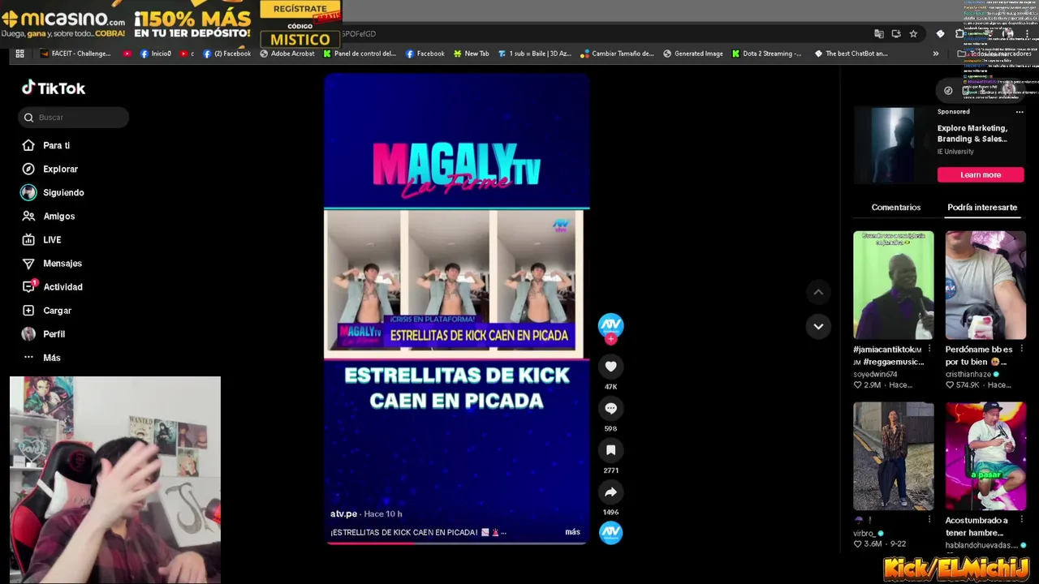
Task: Click the search magnifier icon
Action: coord(29,118)
